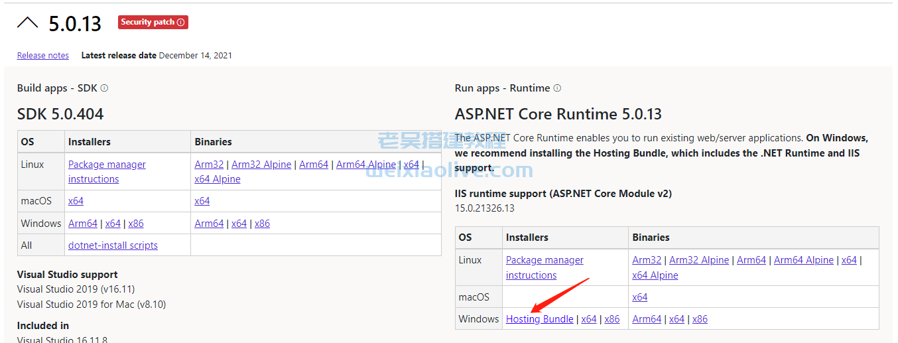The width and height of the screenshot is (898, 343).
Task: Download Runtime Windows Arm64 binary
Action: [x=647, y=319]
